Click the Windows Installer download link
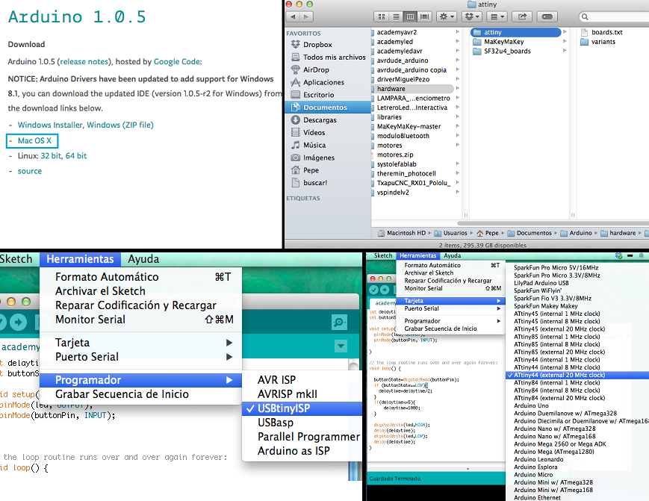Screen dimensions: 649x501 (x=50, y=125)
